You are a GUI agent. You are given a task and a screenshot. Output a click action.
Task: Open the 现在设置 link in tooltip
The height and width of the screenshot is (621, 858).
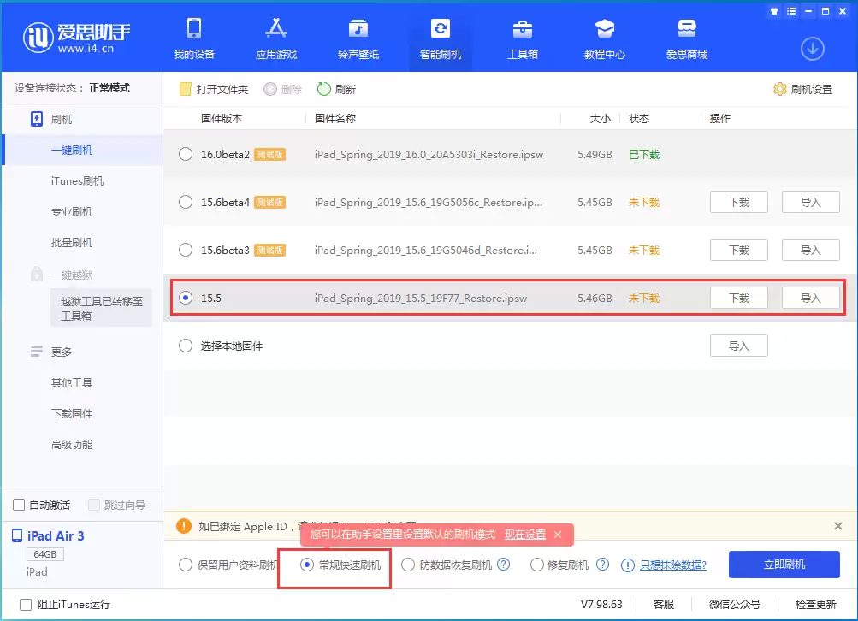[524, 535]
